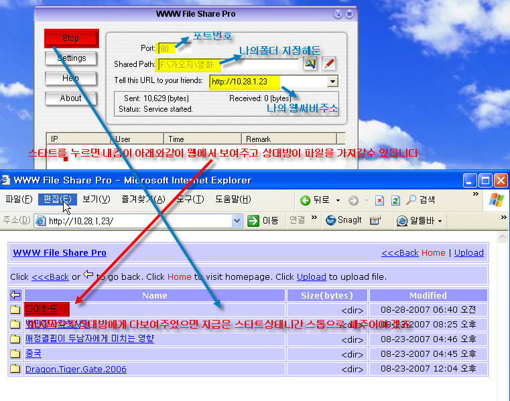
Task: Click the Stop loading X icon
Action: click(x=379, y=201)
